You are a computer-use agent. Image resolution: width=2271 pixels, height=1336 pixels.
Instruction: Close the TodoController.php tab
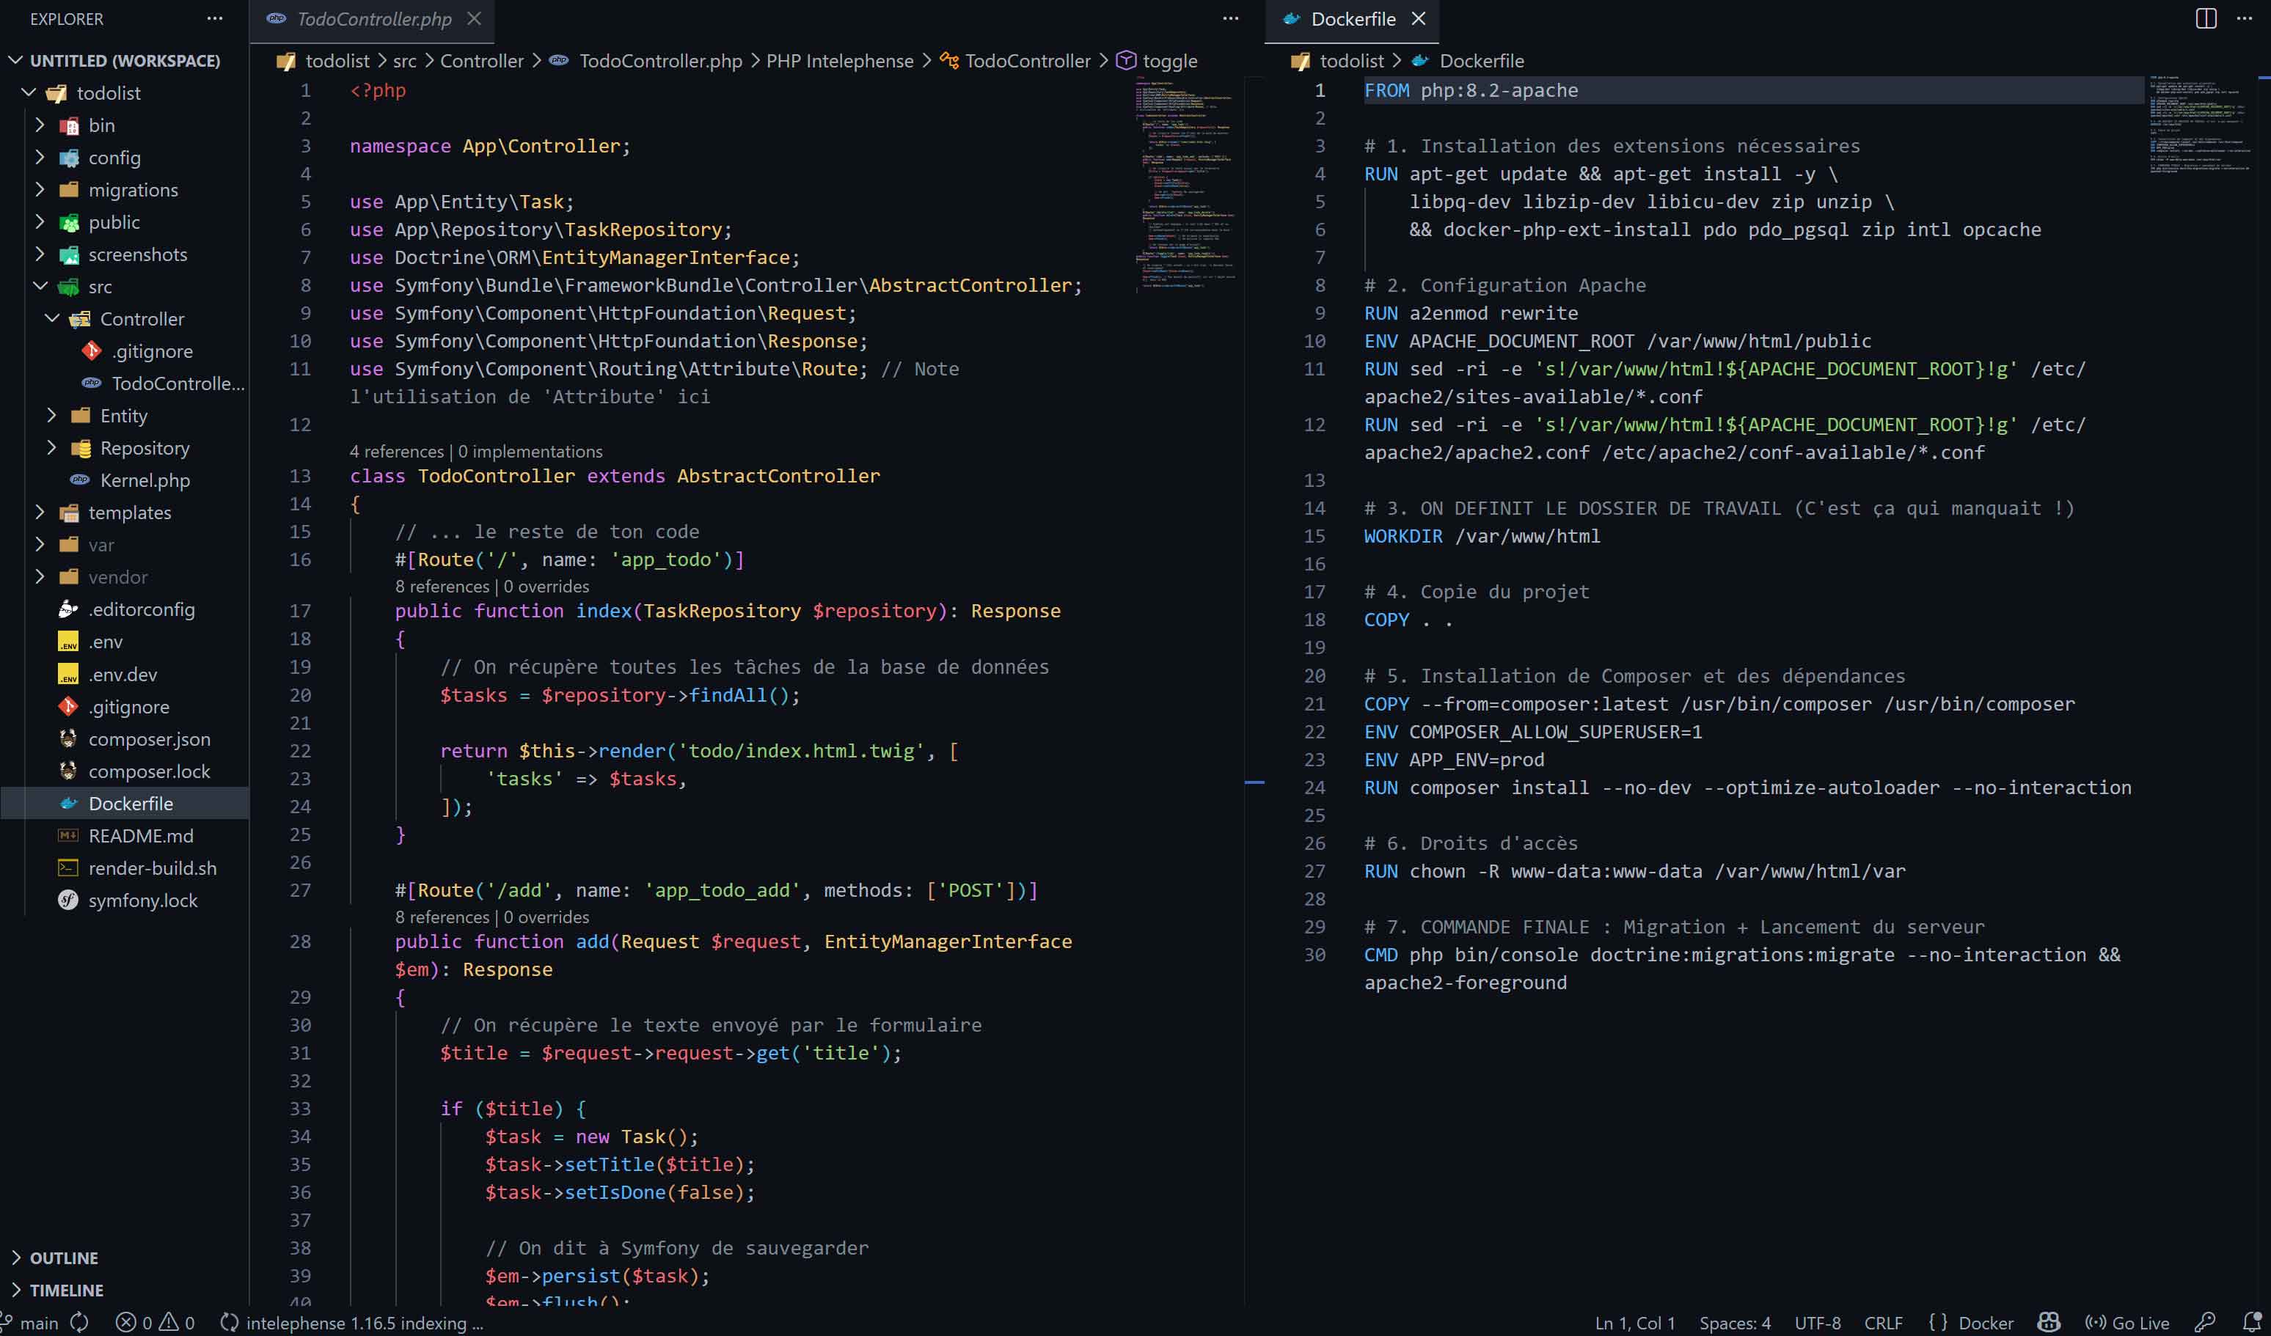474,18
